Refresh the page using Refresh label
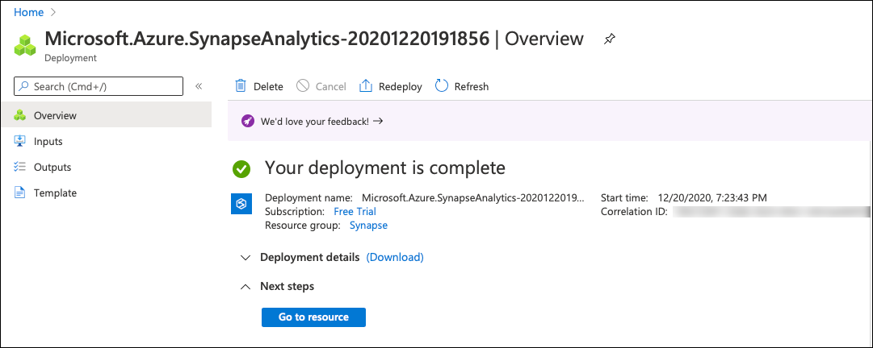The width and height of the screenshot is (873, 348). tap(472, 86)
